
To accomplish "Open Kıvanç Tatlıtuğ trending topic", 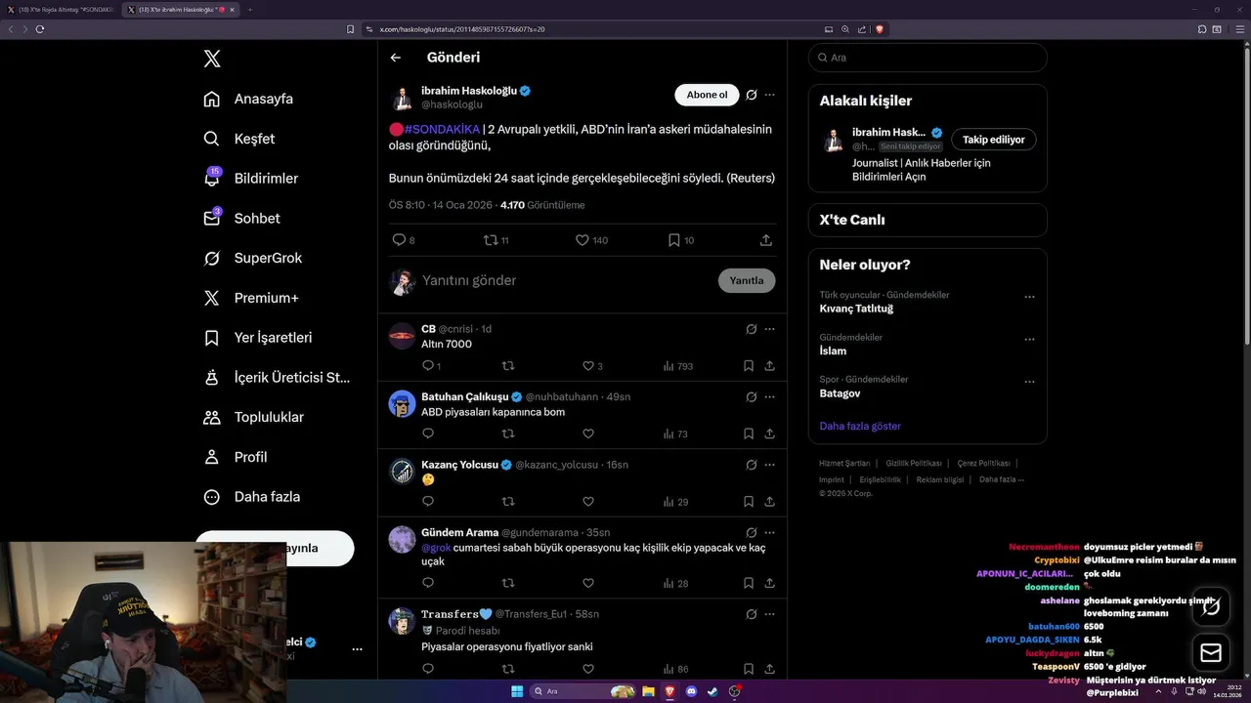I will point(856,309).
